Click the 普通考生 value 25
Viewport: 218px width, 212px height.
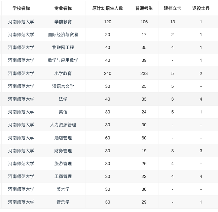pyautogui.click(x=144, y=86)
